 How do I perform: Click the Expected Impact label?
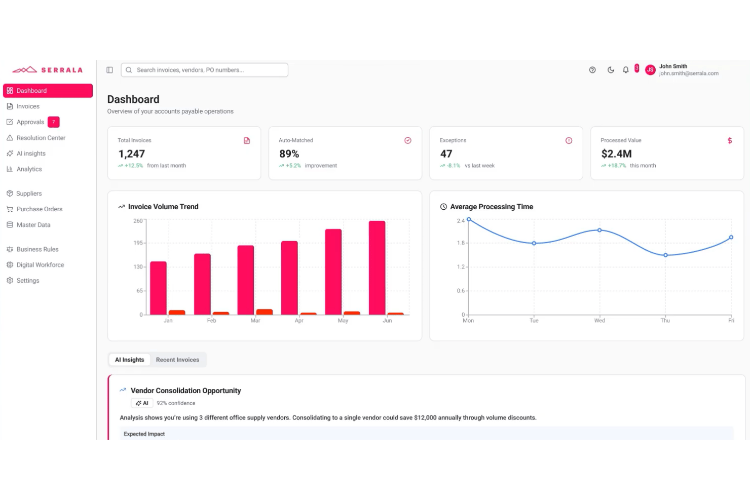coord(144,434)
